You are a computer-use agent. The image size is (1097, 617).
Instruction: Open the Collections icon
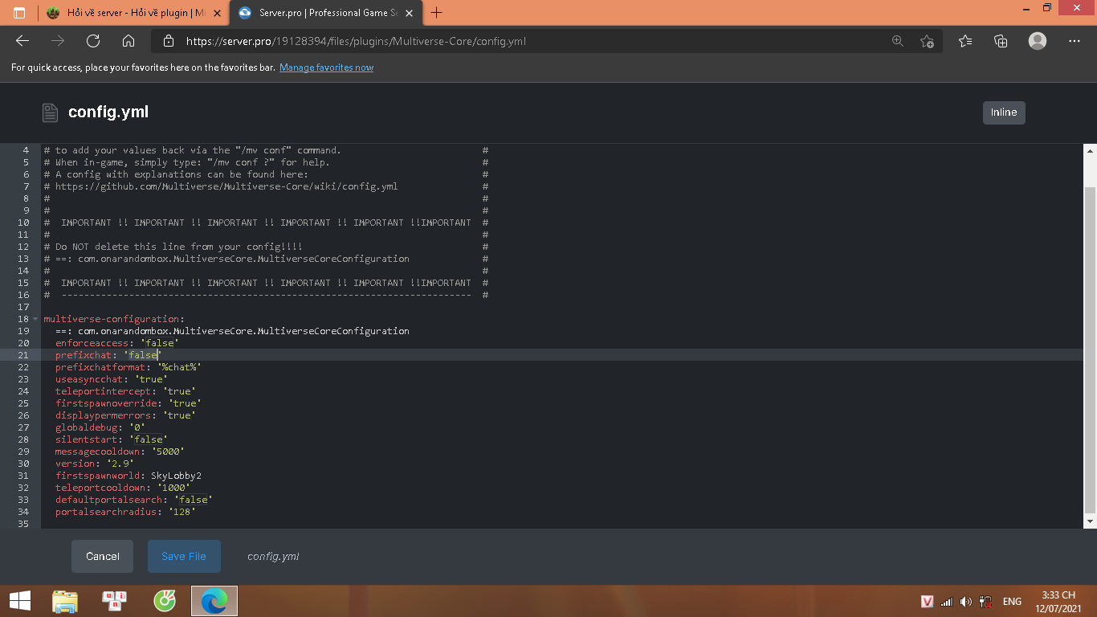point(1001,41)
